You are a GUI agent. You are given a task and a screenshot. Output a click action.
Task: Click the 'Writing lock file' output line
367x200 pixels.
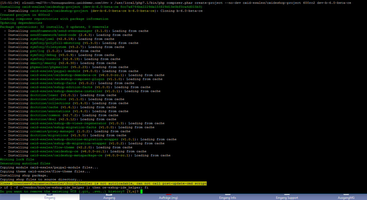(17, 159)
